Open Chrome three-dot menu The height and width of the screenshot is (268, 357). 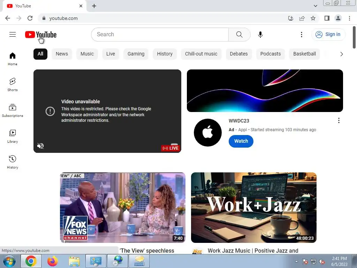click(349, 18)
